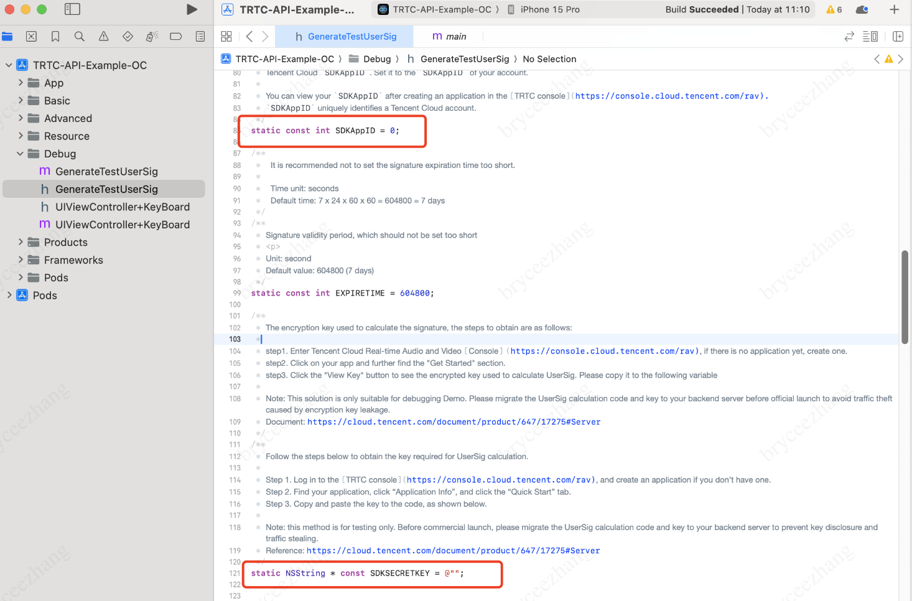912x601 pixels.
Task: Open the TRTC console link on line 82
Action: click(x=671, y=96)
